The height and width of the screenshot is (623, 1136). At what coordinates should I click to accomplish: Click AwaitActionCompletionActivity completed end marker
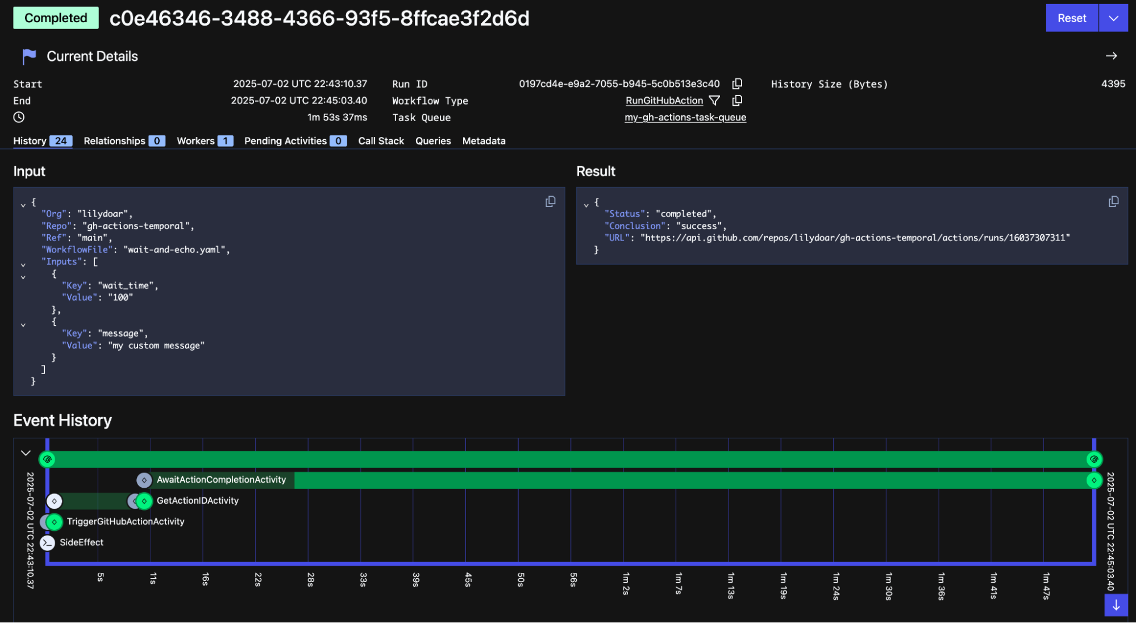[1094, 480]
